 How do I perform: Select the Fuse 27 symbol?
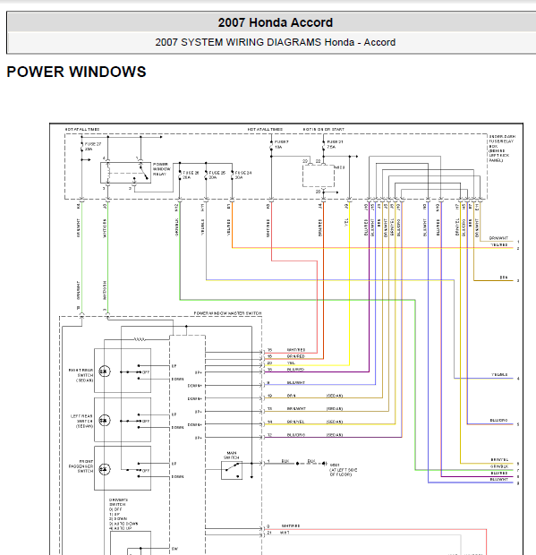[81, 147]
